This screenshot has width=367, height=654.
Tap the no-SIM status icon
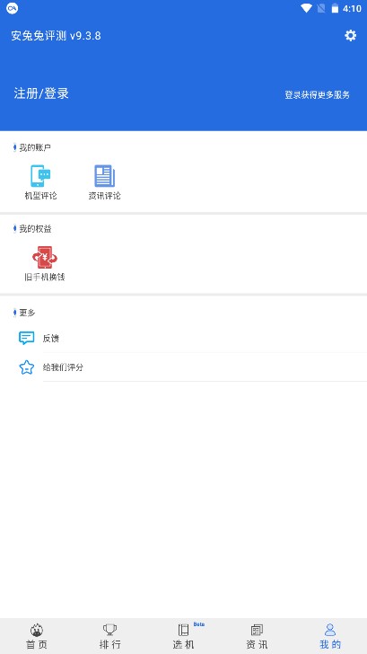(x=320, y=8)
